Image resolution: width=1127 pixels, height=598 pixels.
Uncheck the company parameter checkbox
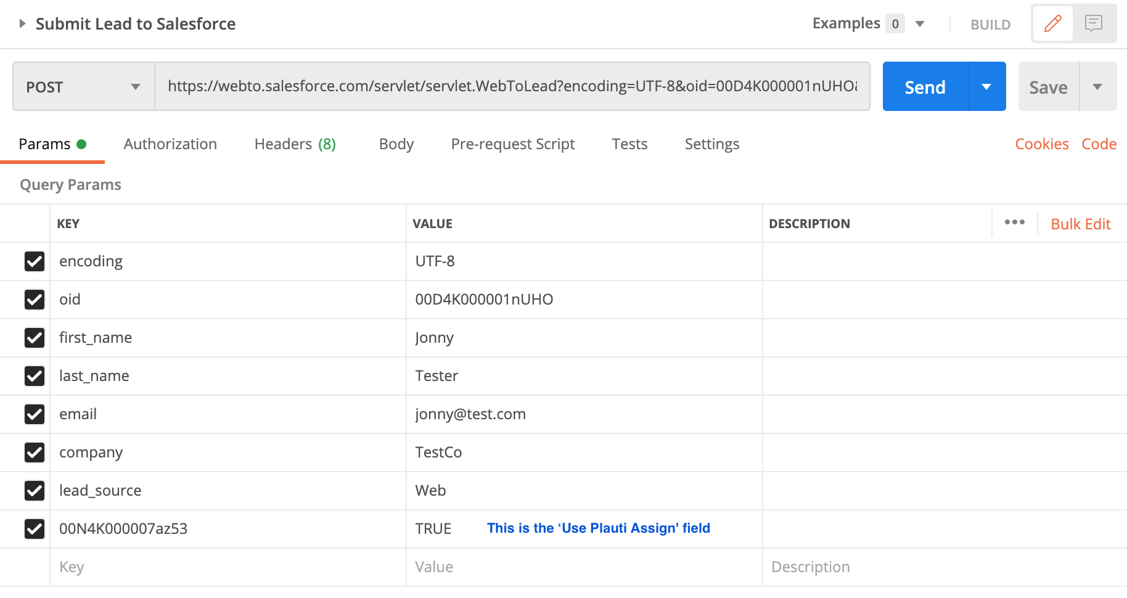pos(35,453)
